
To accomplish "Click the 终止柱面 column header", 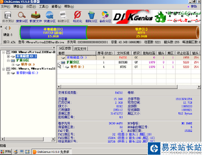I will 183,53.
